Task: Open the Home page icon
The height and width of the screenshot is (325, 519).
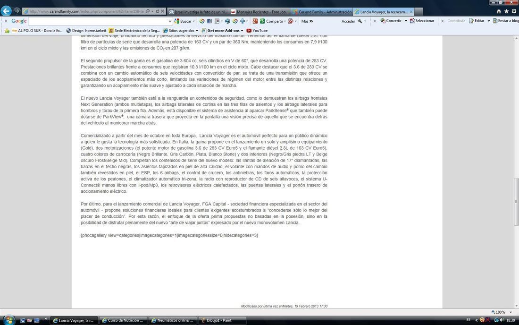Action: 499,11
